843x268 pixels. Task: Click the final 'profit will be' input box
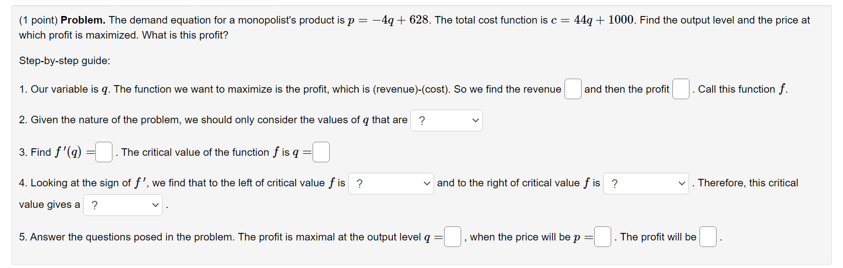click(x=708, y=237)
